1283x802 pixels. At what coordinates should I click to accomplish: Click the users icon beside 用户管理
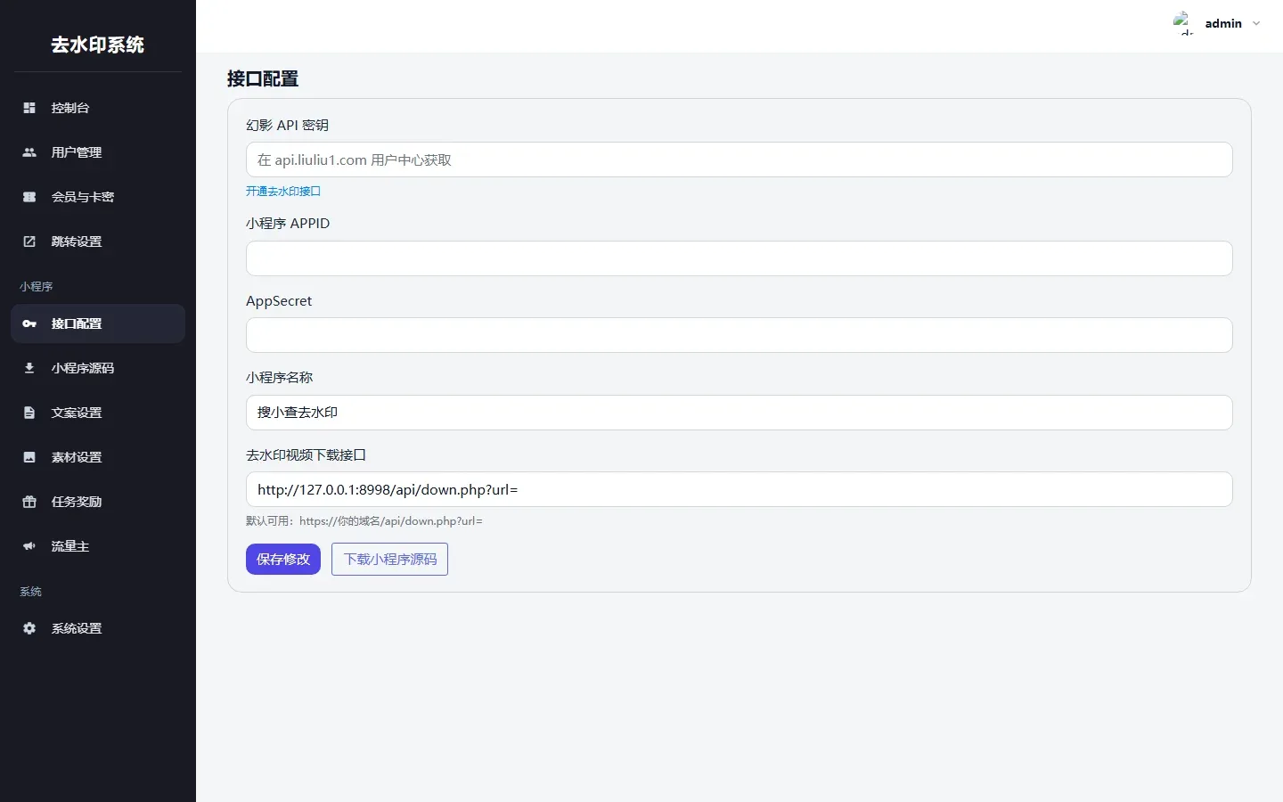29,152
